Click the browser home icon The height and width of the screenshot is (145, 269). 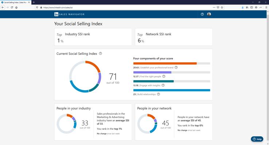point(16,7)
